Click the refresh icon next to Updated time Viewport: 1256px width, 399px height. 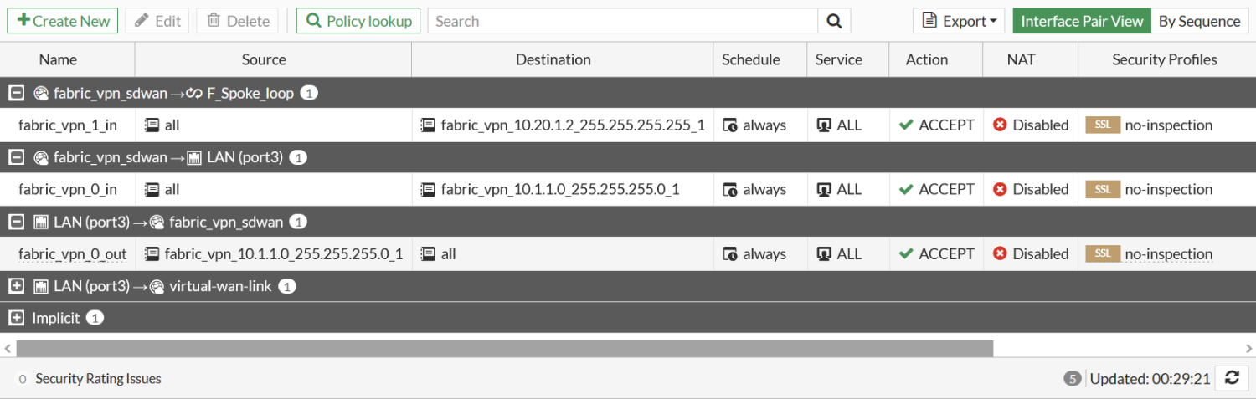click(x=1232, y=378)
